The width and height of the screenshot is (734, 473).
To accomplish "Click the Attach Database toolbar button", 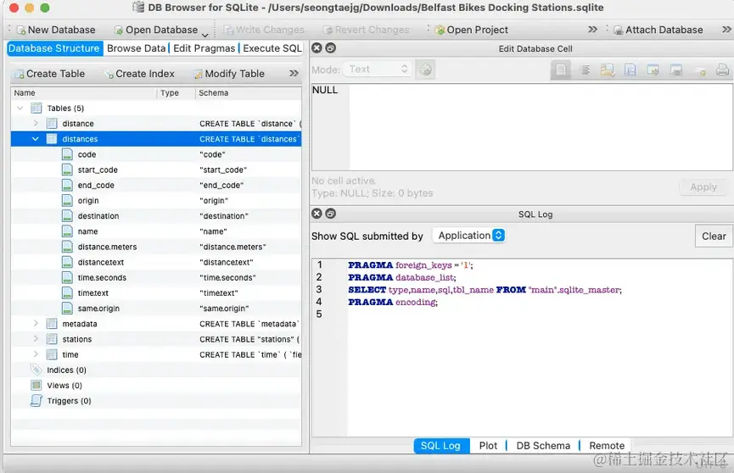I will [658, 30].
